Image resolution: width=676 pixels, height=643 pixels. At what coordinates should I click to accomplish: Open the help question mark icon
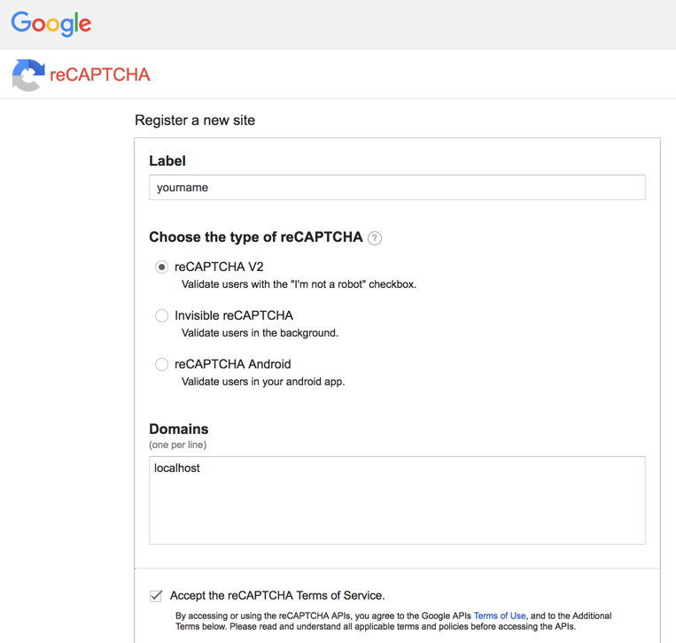point(375,238)
